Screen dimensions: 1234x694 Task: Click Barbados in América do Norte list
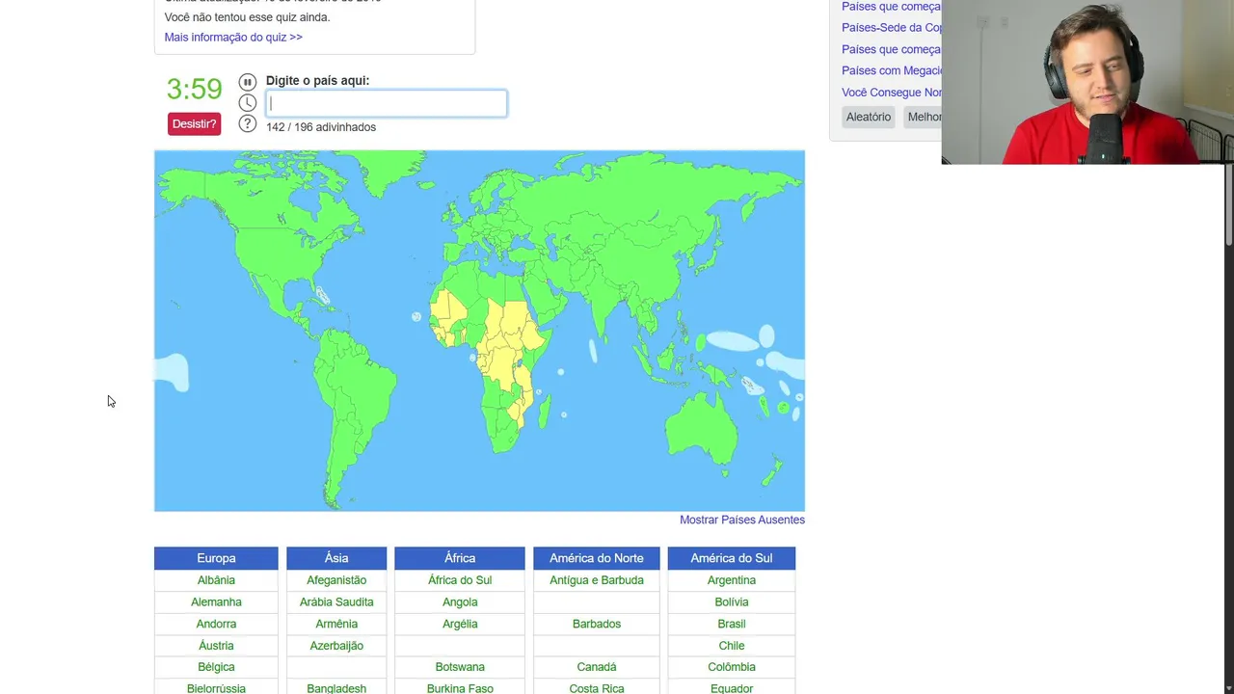[x=597, y=624]
